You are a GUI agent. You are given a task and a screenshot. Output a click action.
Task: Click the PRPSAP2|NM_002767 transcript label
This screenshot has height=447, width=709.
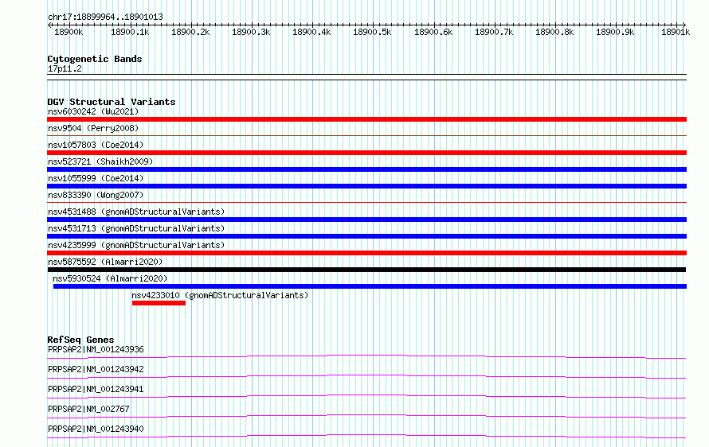[88, 409]
